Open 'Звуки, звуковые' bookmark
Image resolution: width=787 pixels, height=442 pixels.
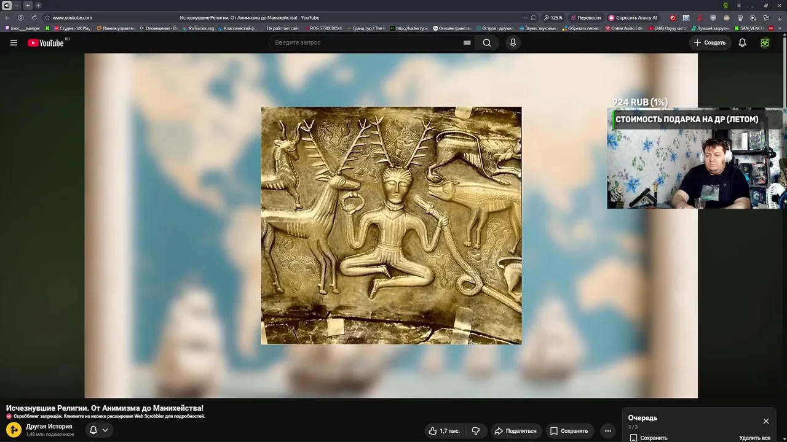[538, 28]
